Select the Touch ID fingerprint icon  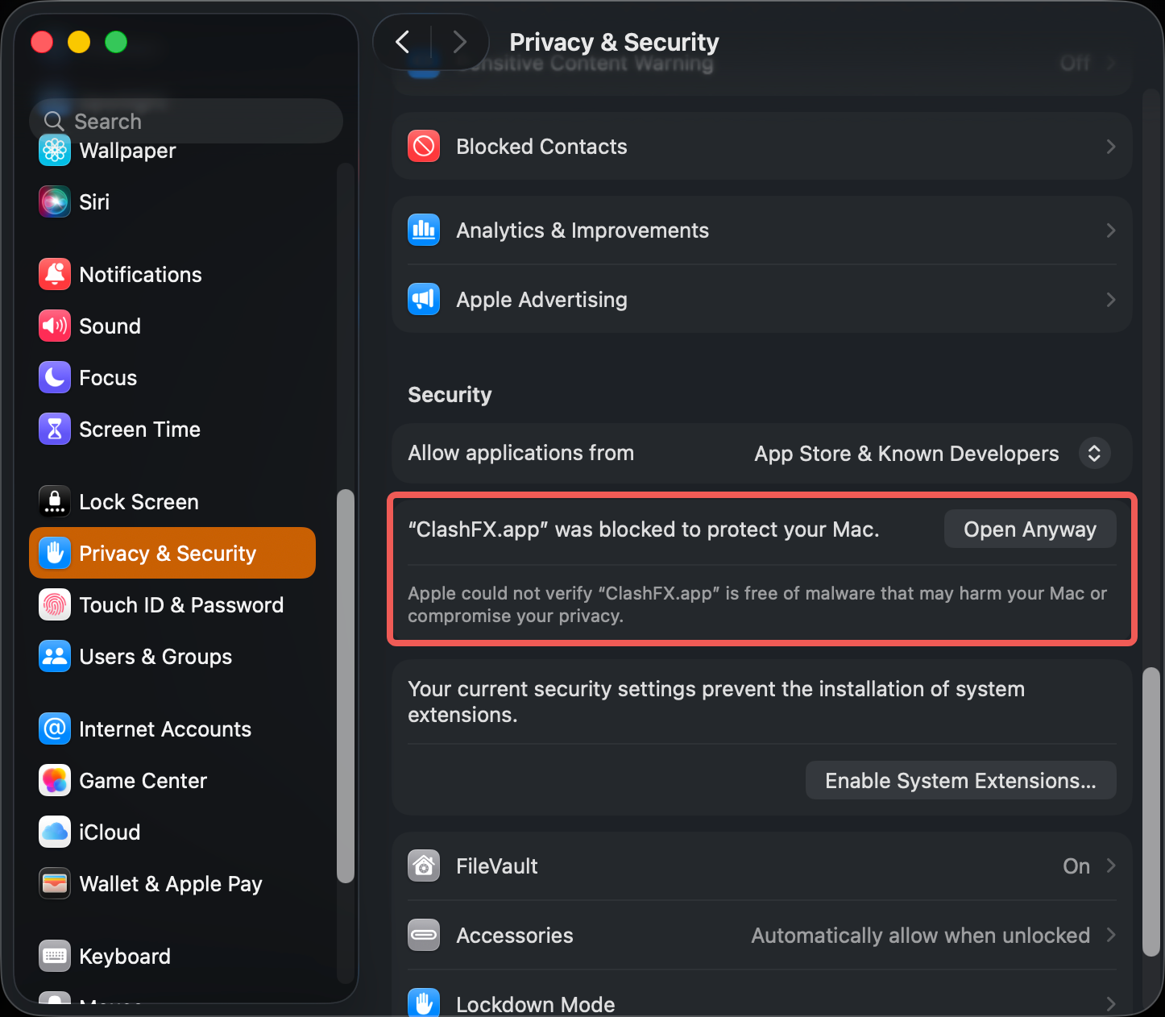pos(54,604)
